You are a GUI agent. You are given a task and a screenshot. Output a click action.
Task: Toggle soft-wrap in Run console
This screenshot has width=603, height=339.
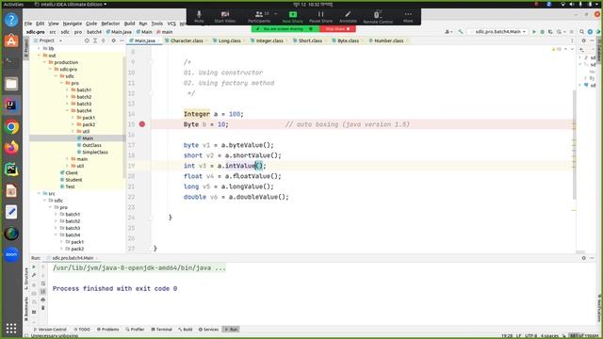(42, 283)
